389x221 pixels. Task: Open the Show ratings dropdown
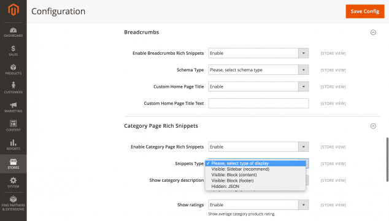pos(258,205)
